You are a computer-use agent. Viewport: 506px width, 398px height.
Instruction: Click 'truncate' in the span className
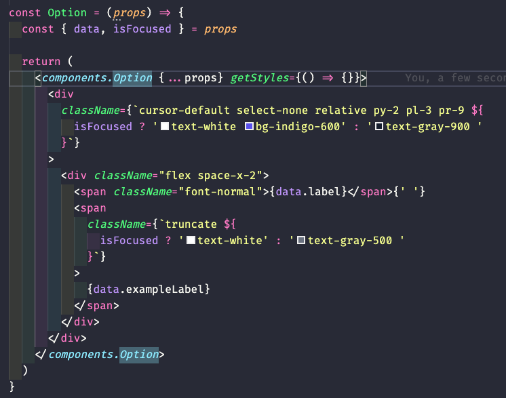coord(191,224)
